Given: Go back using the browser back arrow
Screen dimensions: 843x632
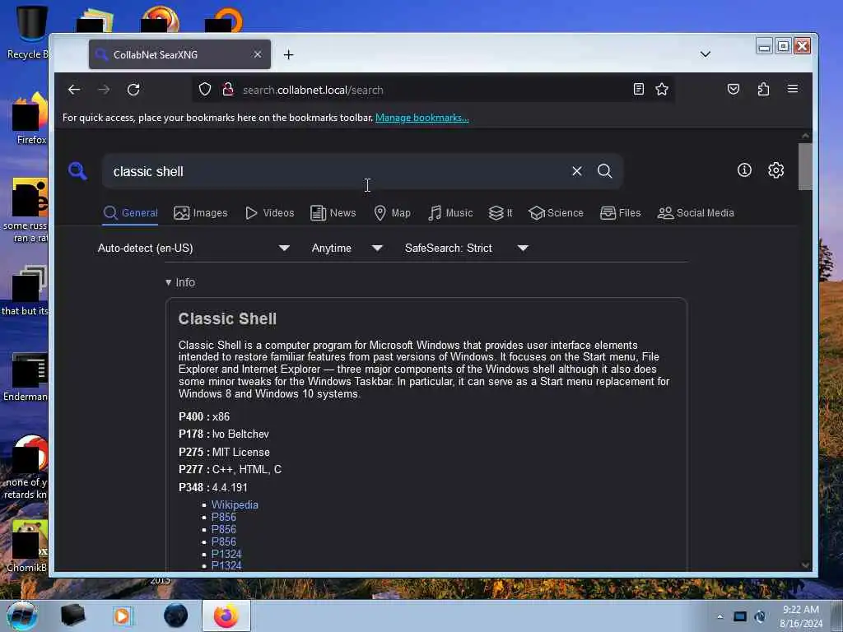Looking at the screenshot, I should 74,90.
